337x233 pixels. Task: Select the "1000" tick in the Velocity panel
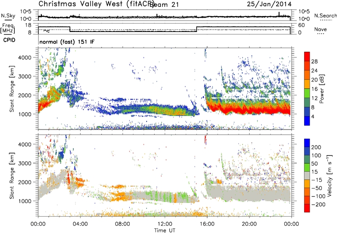coord(24,201)
